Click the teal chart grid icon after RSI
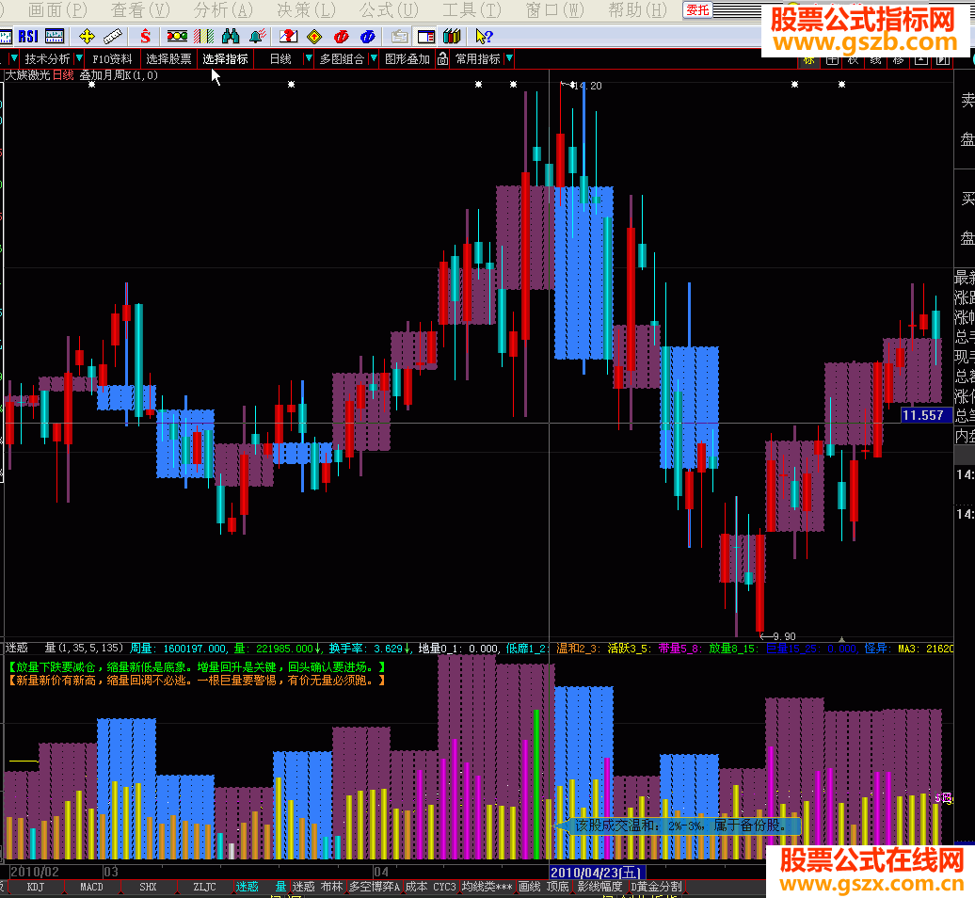Image resolution: width=975 pixels, height=898 pixels. [x=55, y=37]
